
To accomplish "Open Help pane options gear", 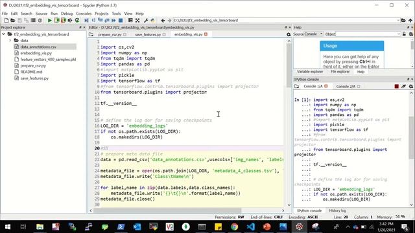I will click(410, 34).
